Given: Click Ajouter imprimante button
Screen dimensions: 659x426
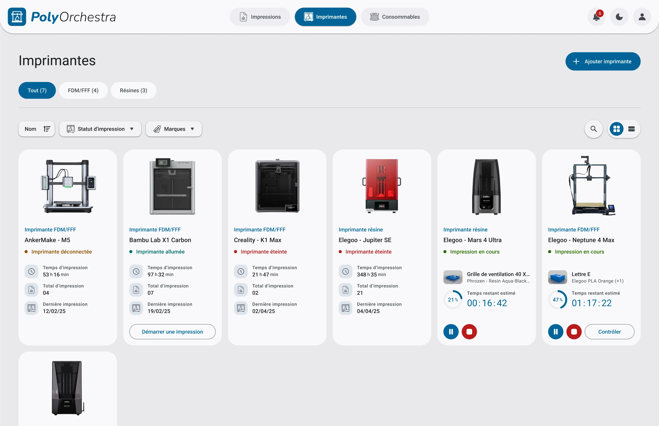Looking at the screenshot, I should pyautogui.click(x=603, y=62).
